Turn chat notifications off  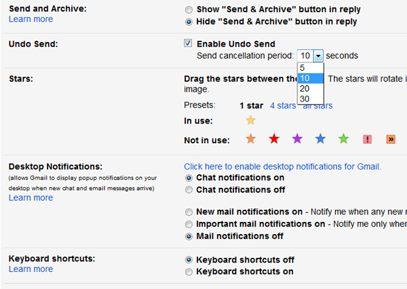click(x=189, y=190)
